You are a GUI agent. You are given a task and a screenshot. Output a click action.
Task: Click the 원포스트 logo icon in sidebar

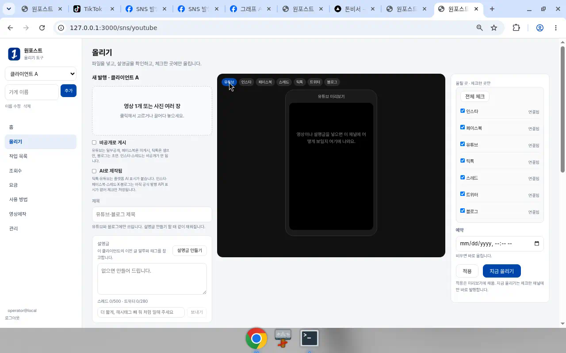click(14, 54)
